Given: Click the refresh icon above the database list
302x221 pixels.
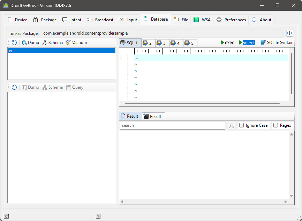Looking at the screenshot, I should [x=14, y=43].
